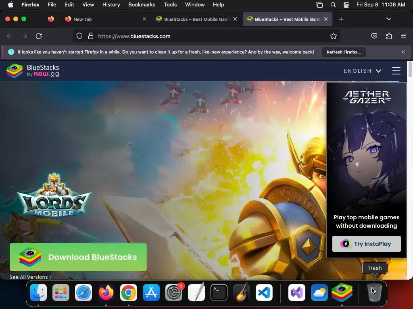Open Firefox application hamburger menu
The width and height of the screenshot is (413, 309).
tap(403, 36)
